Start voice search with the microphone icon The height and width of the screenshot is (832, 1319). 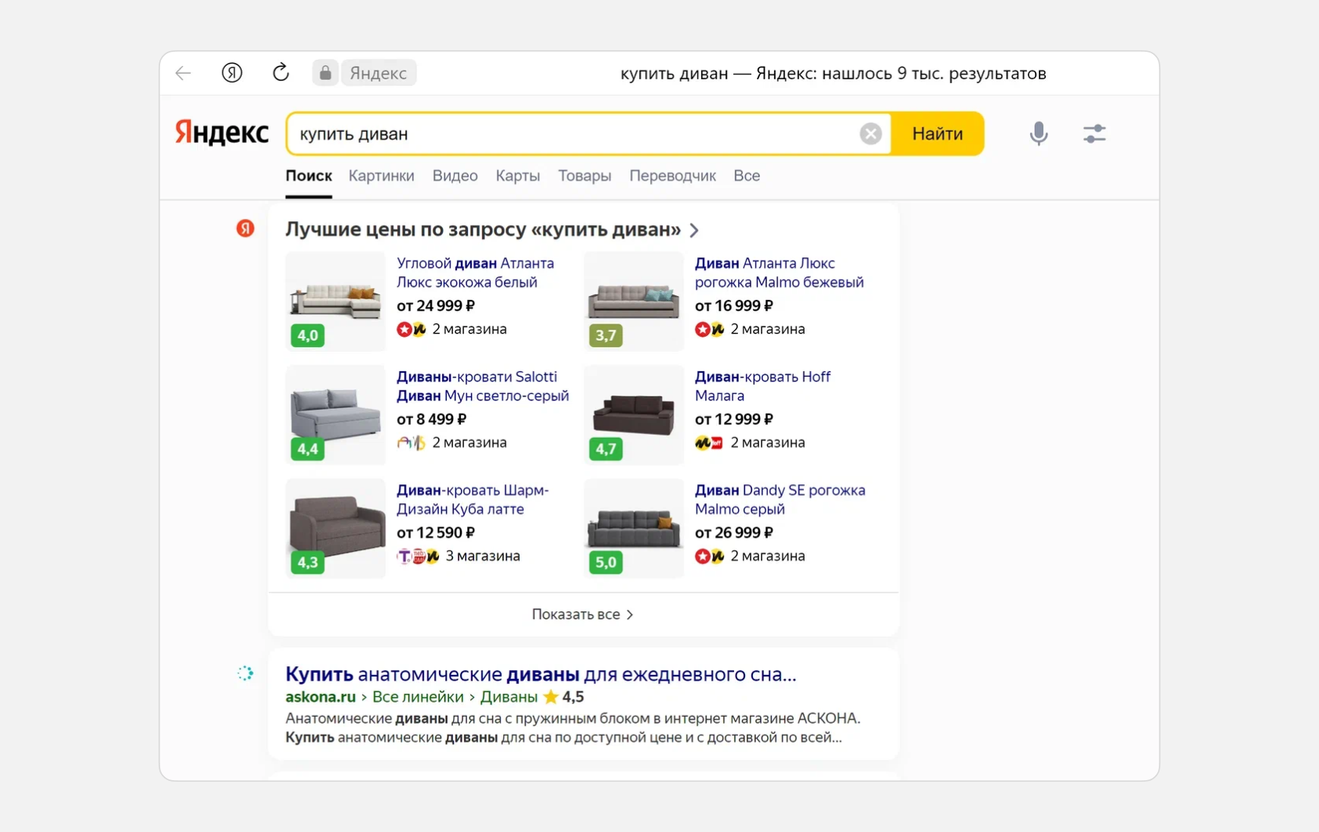[1039, 133]
